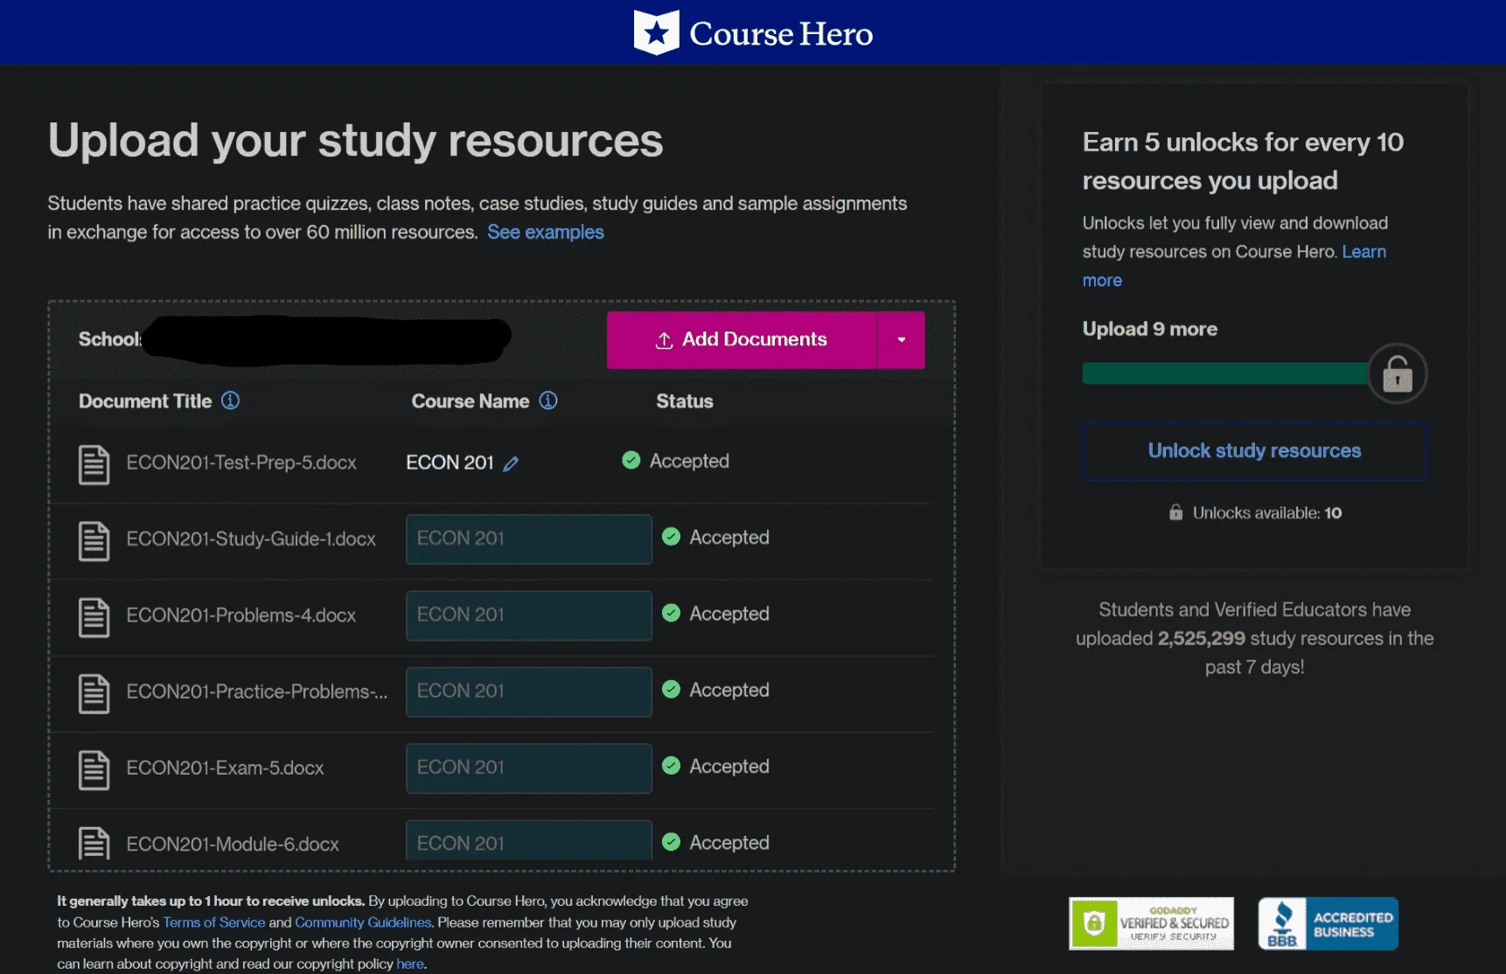Click the 'Upload 9 more' text
The width and height of the screenshot is (1506, 974).
click(x=1150, y=329)
